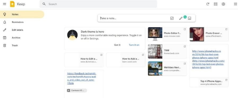Image resolution: width=238 pixels, height=98 pixels.
Task: Create a new note with drawing
Action: [x=181, y=18]
